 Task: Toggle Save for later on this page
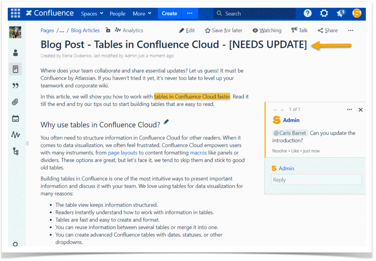pyautogui.click(x=223, y=30)
